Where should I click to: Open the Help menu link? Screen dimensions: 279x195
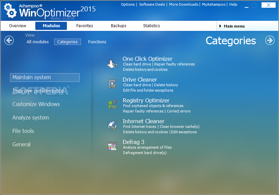point(233,4)
